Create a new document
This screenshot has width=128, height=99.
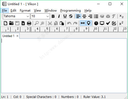click(5, 23)
